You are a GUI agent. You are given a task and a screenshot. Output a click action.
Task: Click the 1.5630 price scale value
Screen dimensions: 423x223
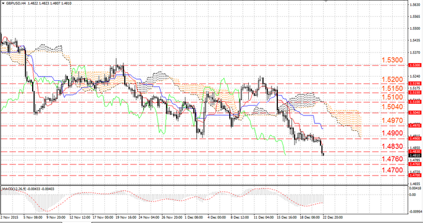pos(415,4)
